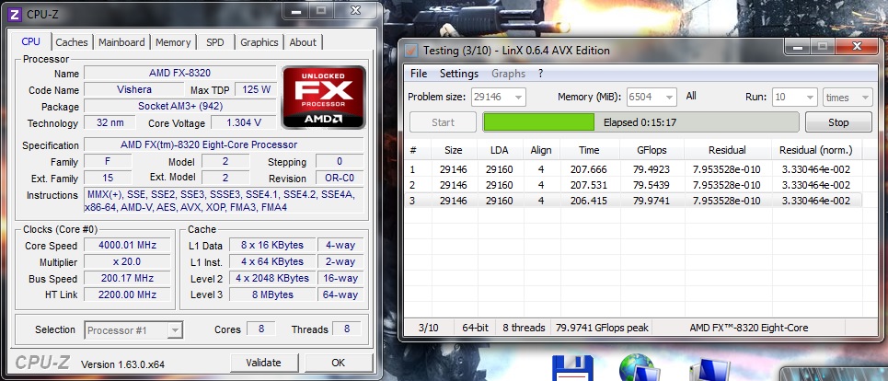The width and height of the screenshot is (888, 381).
Task: Click the Stop button in LinX
Action: point(838,122)
